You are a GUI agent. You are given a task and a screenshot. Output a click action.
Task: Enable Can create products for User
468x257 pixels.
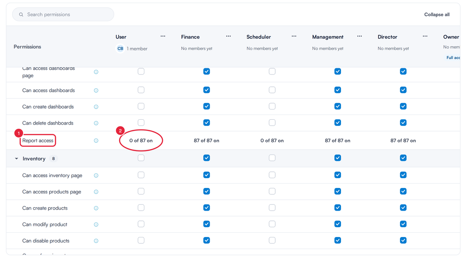[x=141, y=208]
